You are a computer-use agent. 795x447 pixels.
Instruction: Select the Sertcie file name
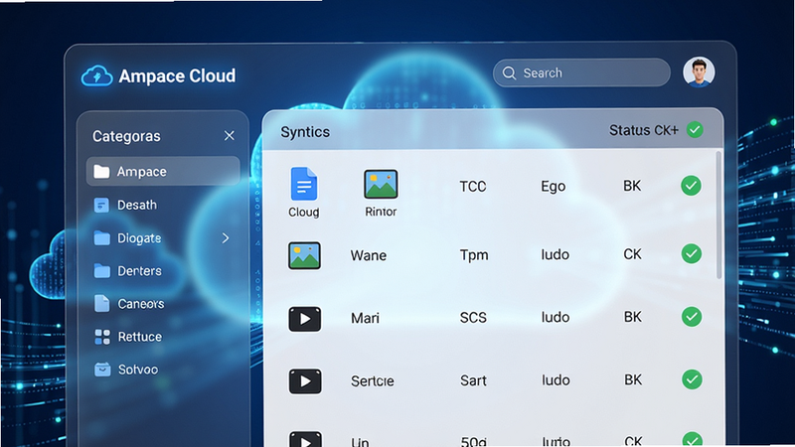click(372, 381)
